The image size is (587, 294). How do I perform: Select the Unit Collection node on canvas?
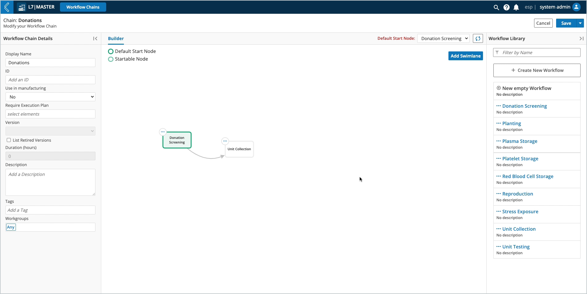[239, 149]
